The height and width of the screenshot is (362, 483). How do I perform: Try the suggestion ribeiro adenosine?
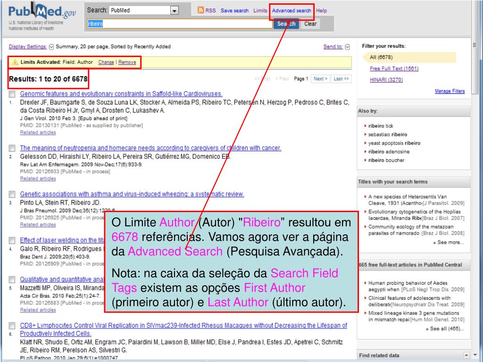(389, 152)
